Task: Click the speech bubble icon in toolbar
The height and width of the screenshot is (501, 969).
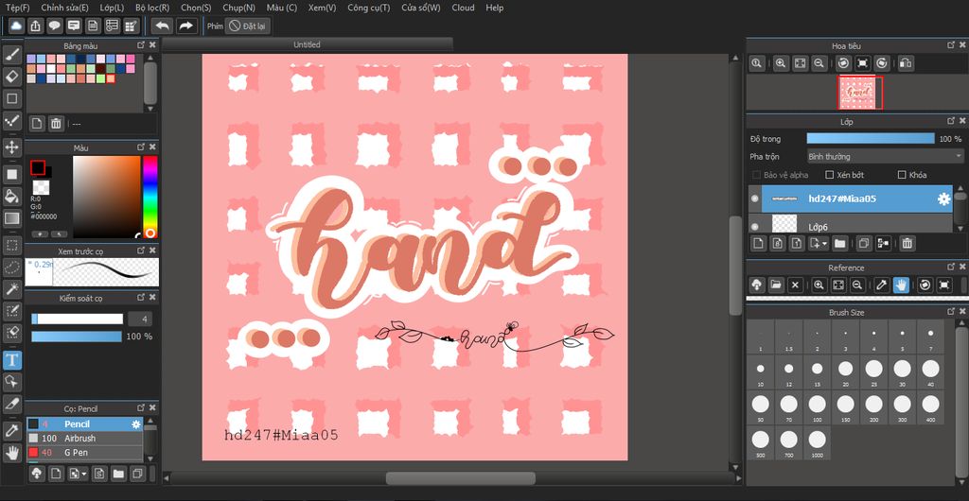Action: tap(54, 26)
